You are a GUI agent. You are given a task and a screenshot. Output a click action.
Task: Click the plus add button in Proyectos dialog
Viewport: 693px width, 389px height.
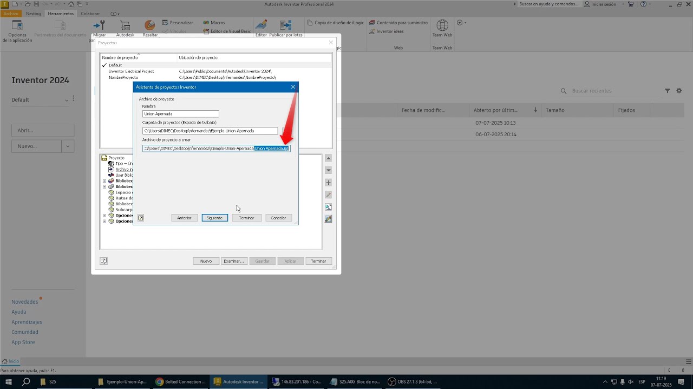click(x=328, y=183)
